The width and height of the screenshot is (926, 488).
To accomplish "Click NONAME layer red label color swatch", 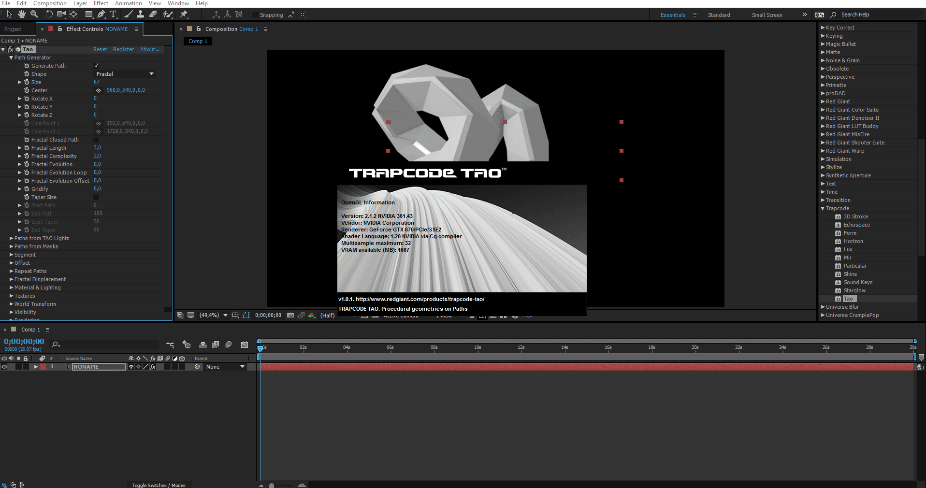I will [43, 367].
